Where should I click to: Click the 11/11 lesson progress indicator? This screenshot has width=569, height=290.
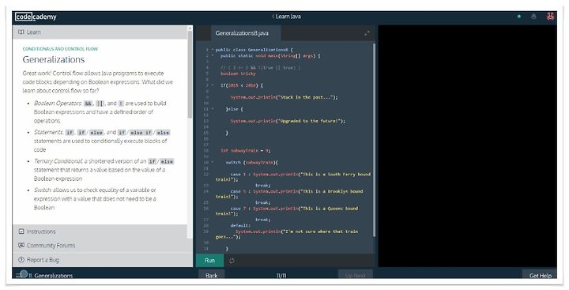point(281,276)
